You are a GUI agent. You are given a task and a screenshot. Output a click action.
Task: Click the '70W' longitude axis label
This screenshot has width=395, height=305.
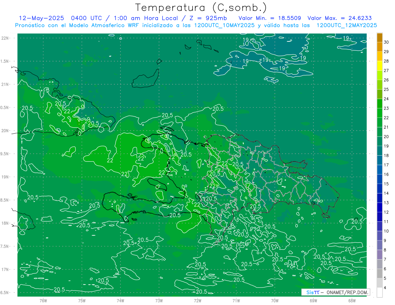click(275, 301)
